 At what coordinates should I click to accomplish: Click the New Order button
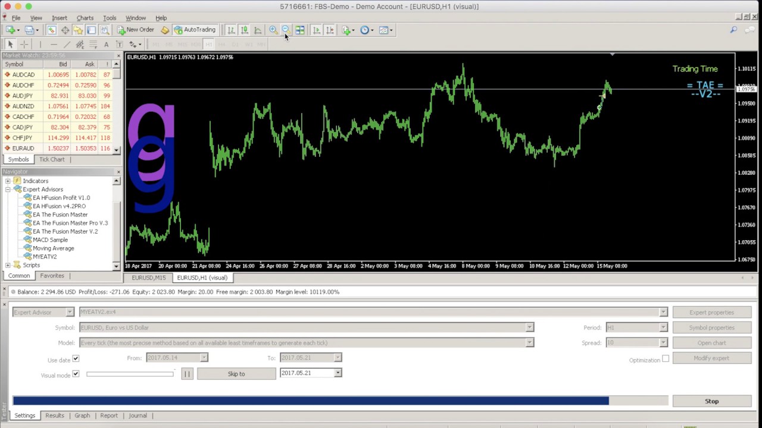tap(136, 30)
